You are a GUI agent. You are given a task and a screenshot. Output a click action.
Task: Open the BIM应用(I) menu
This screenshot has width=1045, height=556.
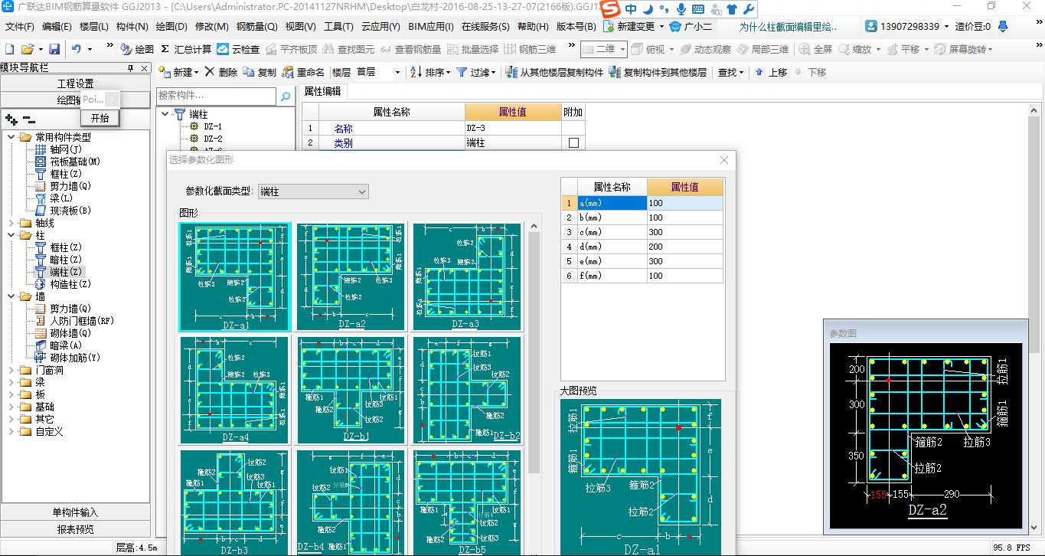coord(431,26)
